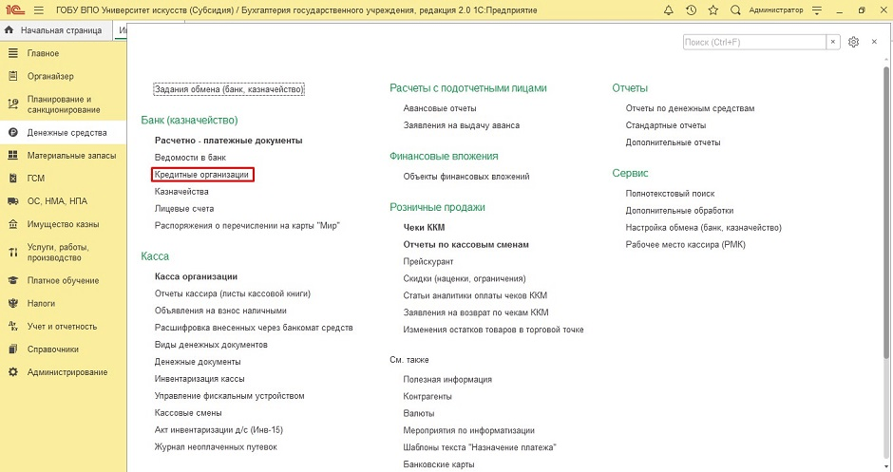Clear the search field with x button
Viewport: 893px width, 472px height.
coord(833,43)
